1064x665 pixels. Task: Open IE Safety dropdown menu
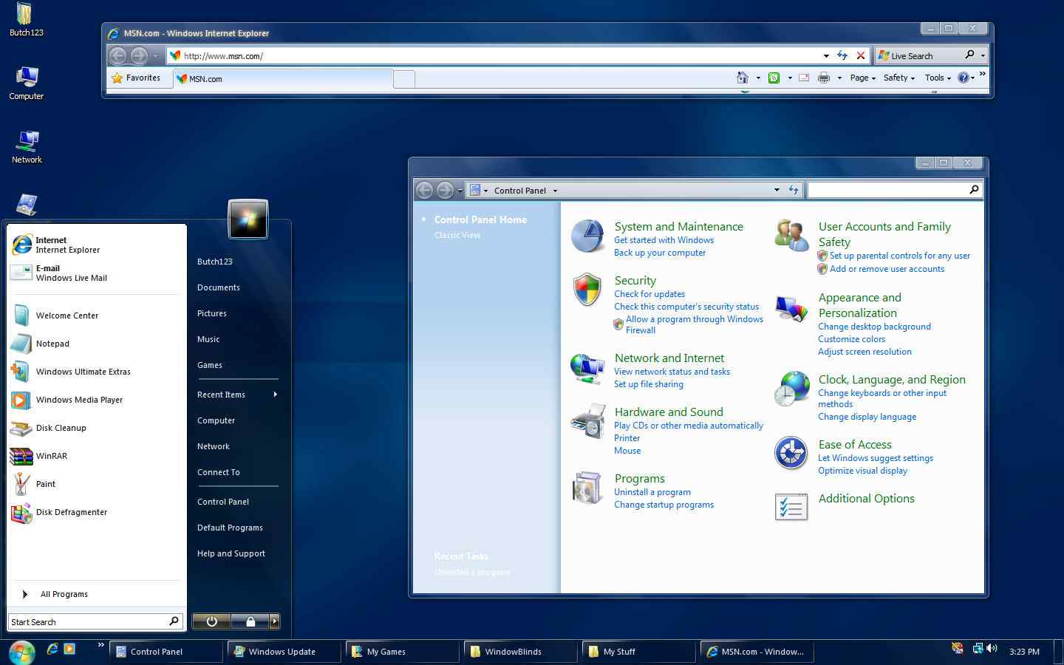[x=898, y=78]
